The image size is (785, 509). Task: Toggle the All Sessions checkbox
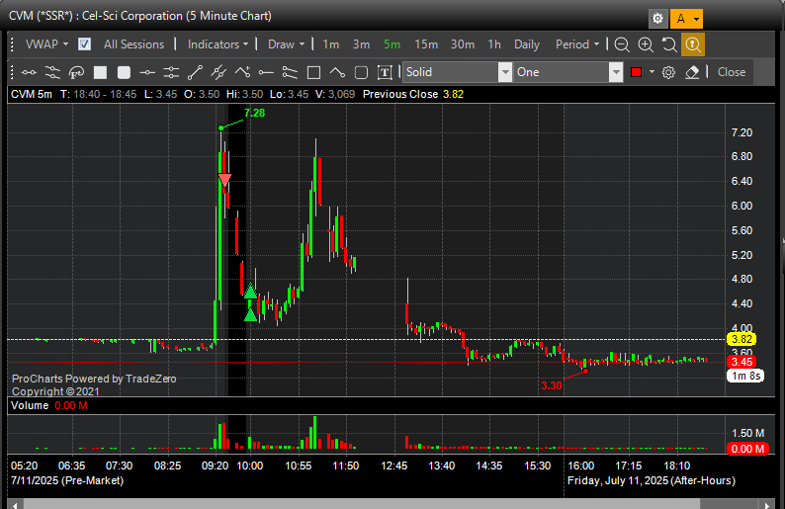(85, 44)
